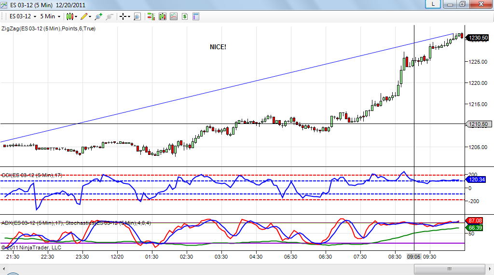The width and height of the screenshot is (494, 275).
Task: Click the NICE! text annotation
Action: 218,47
